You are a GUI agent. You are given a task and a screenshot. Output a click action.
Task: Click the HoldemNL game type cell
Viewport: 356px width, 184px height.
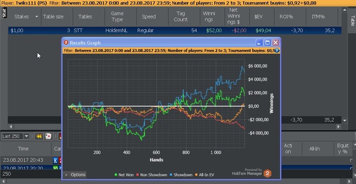click(116, 30)
